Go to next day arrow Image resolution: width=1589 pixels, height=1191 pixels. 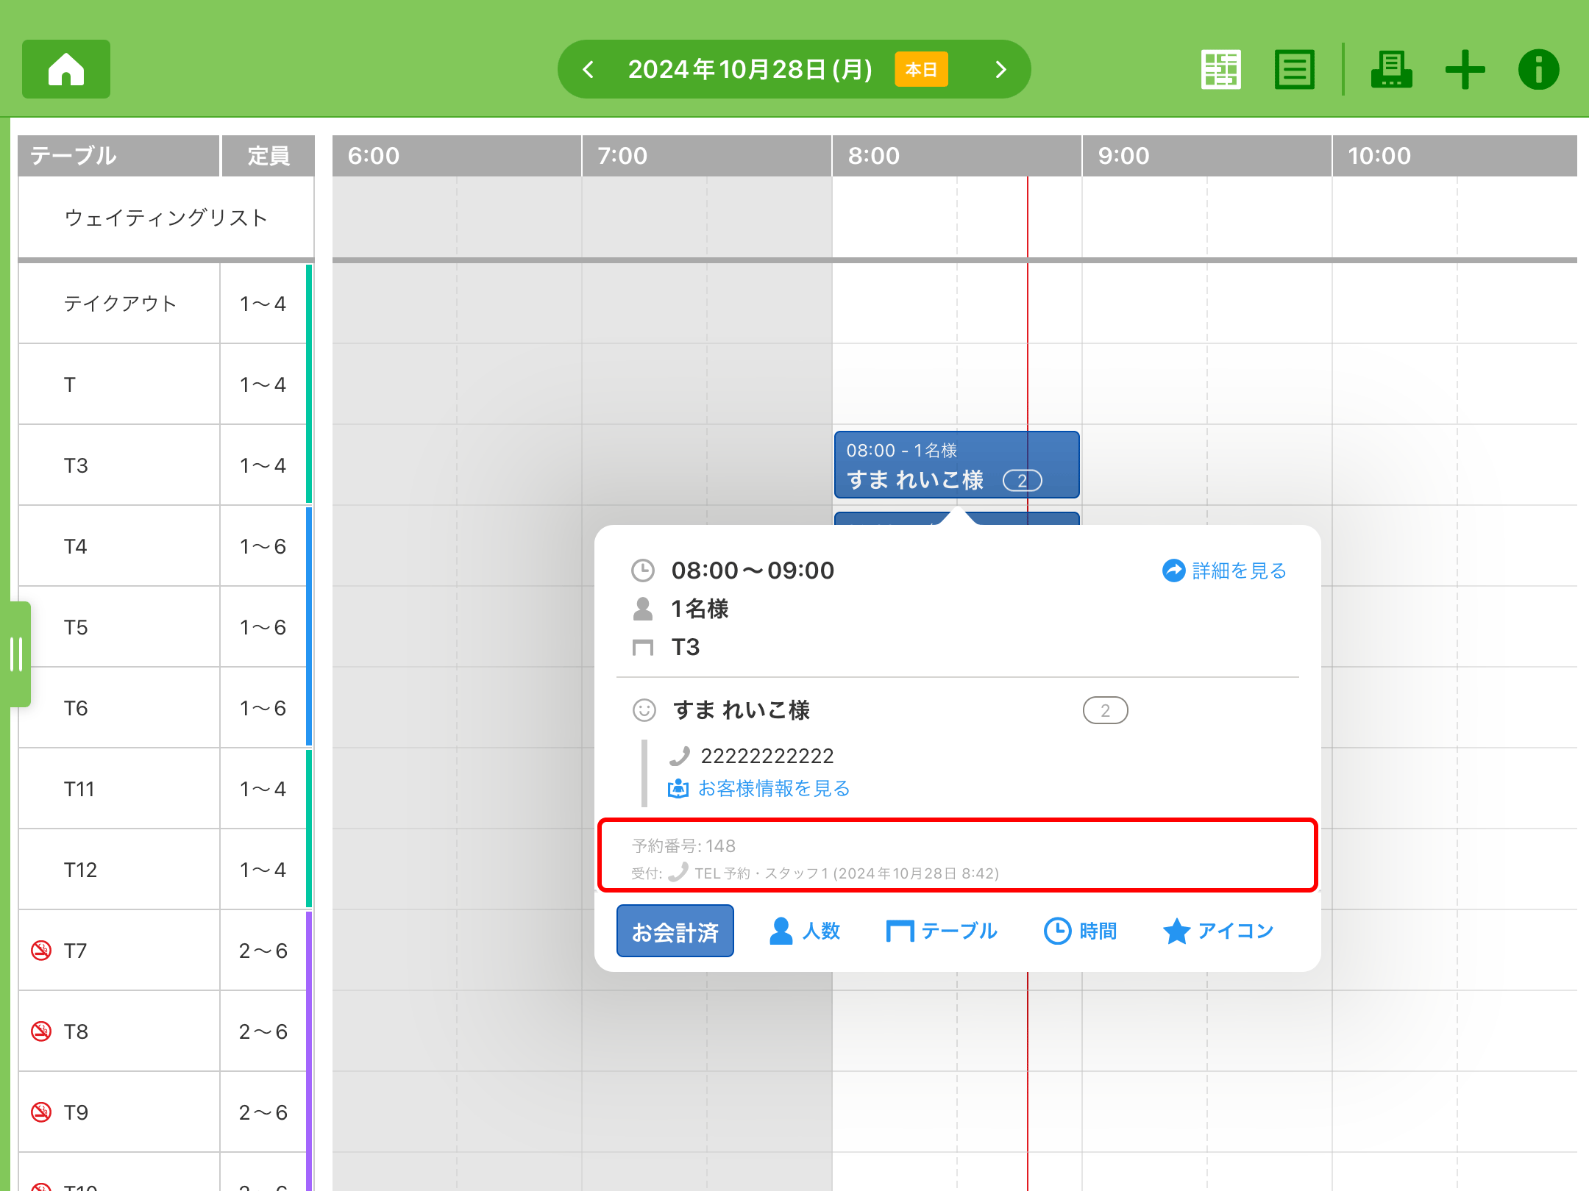[x=1000, y=69]
